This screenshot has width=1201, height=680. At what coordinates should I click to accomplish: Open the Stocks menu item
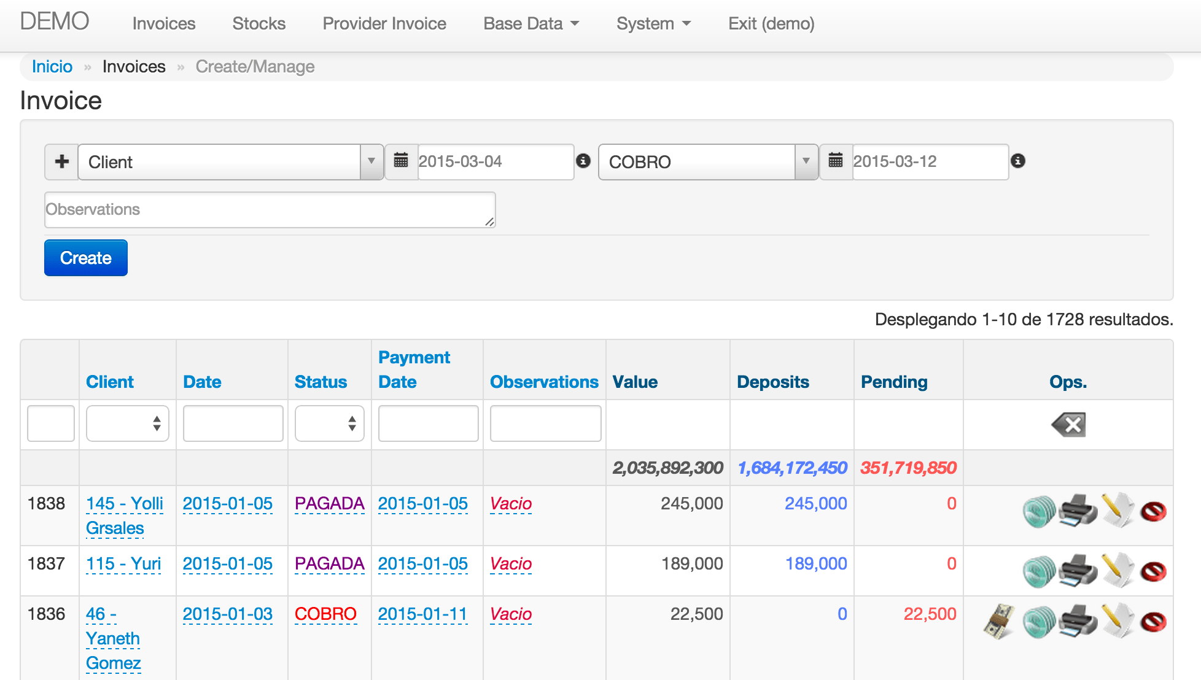coord(259,23)
